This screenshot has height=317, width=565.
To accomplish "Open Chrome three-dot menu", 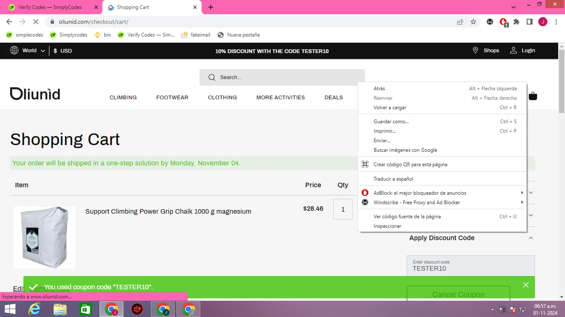I will coord(556,22).
